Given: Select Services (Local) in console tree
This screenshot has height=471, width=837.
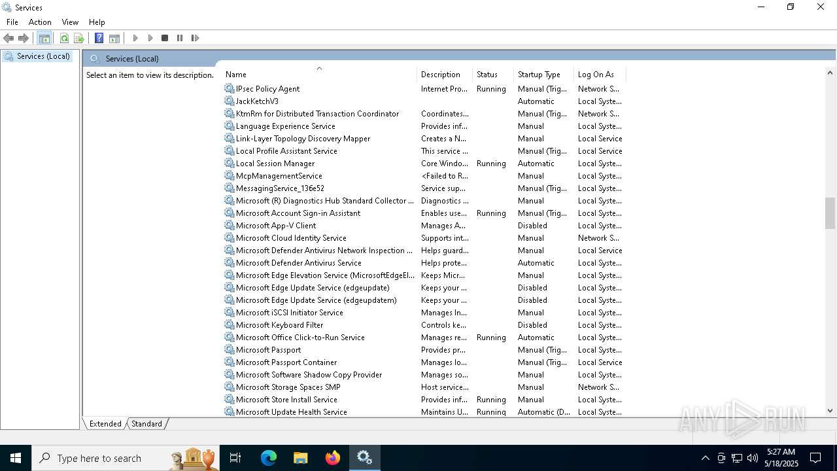Looking at the screenshot, I should click(x=43, y=56).
